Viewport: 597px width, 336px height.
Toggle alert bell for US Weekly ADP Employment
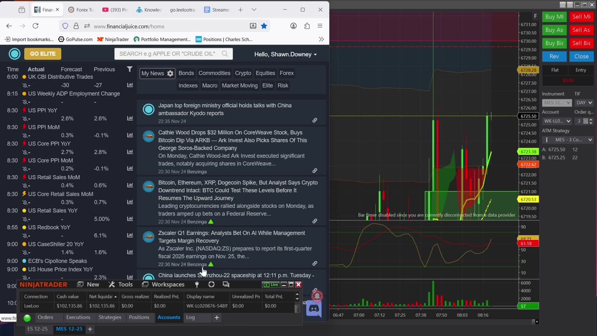click(x=25, y=102)
